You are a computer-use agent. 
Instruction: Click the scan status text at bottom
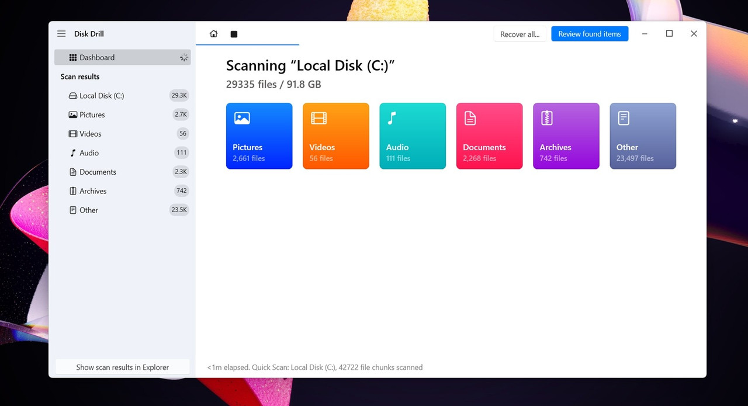tap(315, 367)
